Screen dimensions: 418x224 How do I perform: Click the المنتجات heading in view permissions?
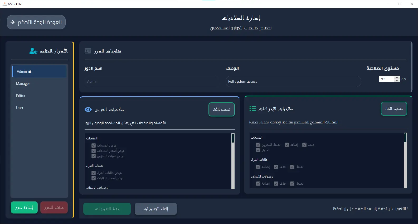point(92,138)
